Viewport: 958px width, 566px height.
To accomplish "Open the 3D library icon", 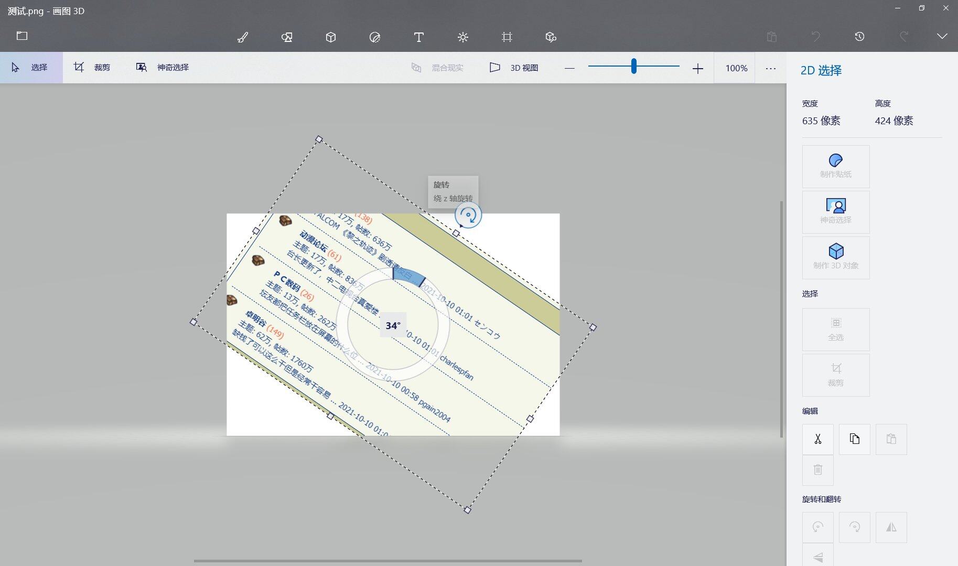I will 551,37.
